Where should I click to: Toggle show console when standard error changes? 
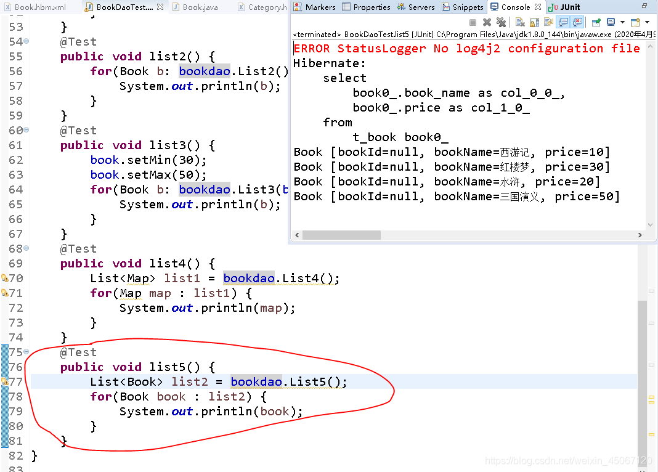tap(577, 22)
